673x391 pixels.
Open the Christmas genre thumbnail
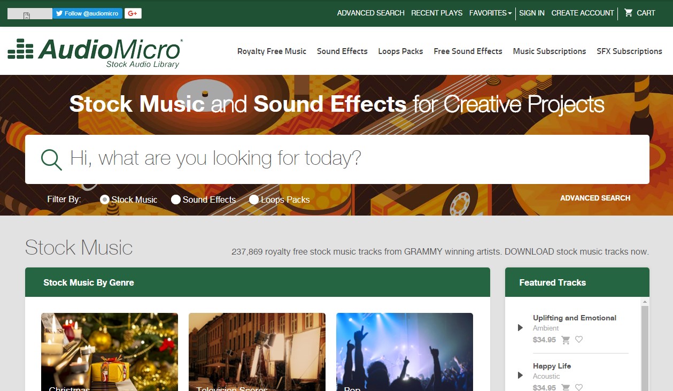coord(110,352)
